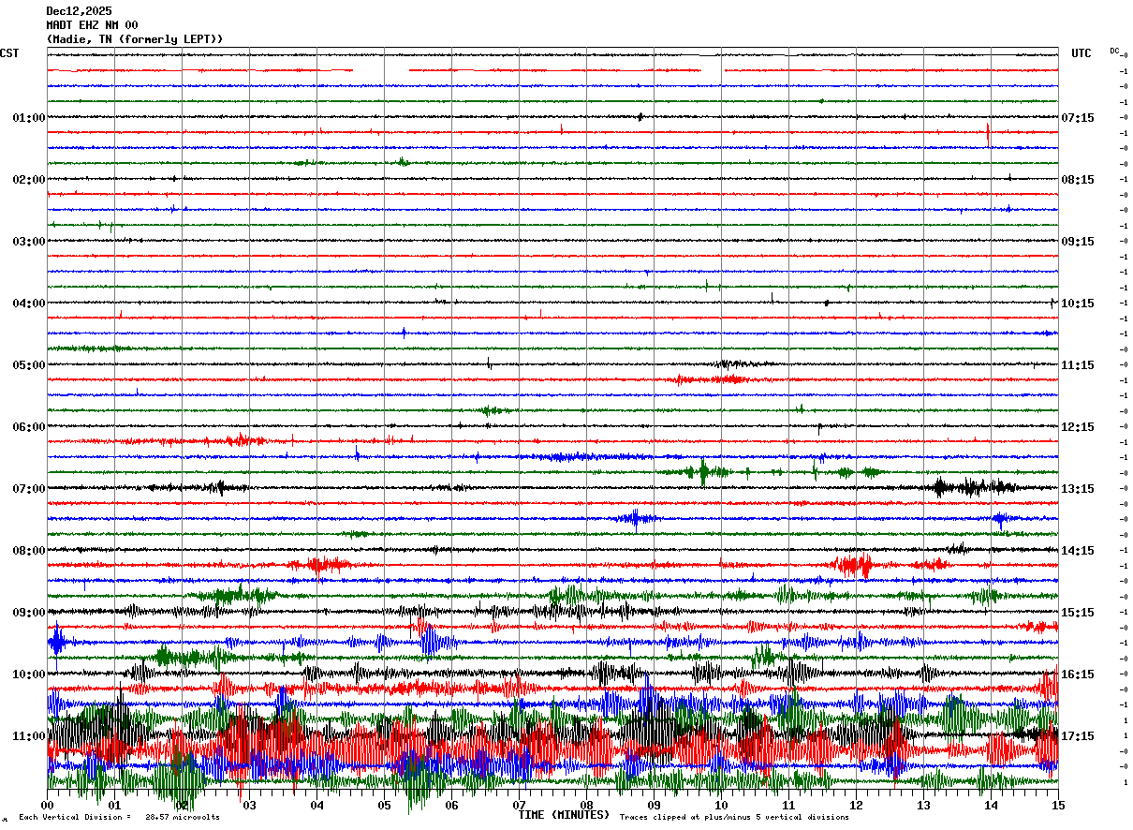Select the 05:00 CST time label

click(x=29, y=365)
